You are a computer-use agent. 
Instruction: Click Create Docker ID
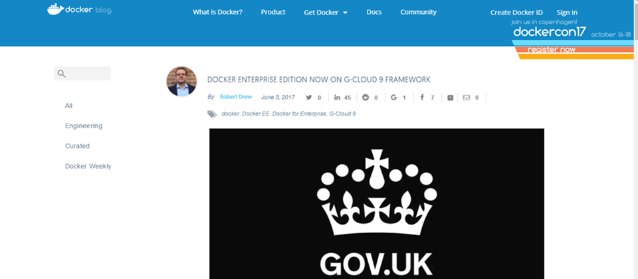(x=516, y=13)
